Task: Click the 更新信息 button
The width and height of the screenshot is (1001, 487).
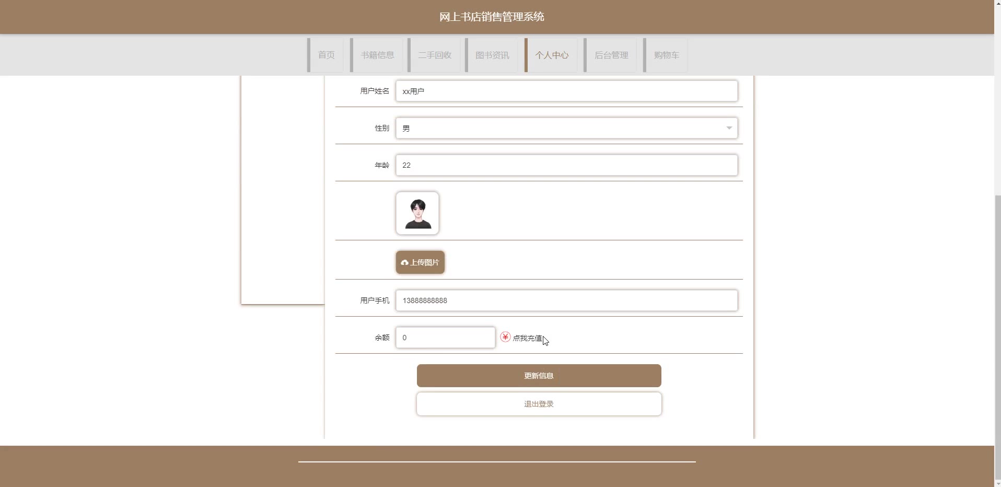Action: coord(539,376)
